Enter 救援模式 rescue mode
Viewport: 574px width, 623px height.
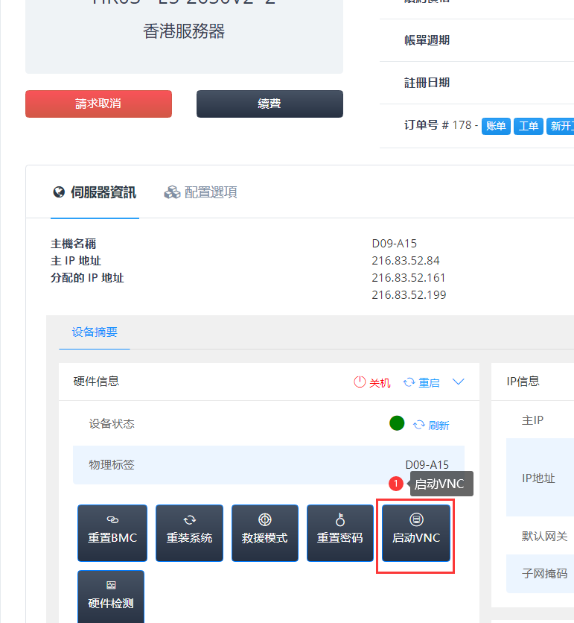point(264,533)
